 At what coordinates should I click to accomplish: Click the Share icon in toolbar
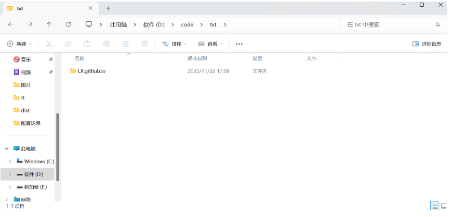pyautogui.click(x=126, y=44)
